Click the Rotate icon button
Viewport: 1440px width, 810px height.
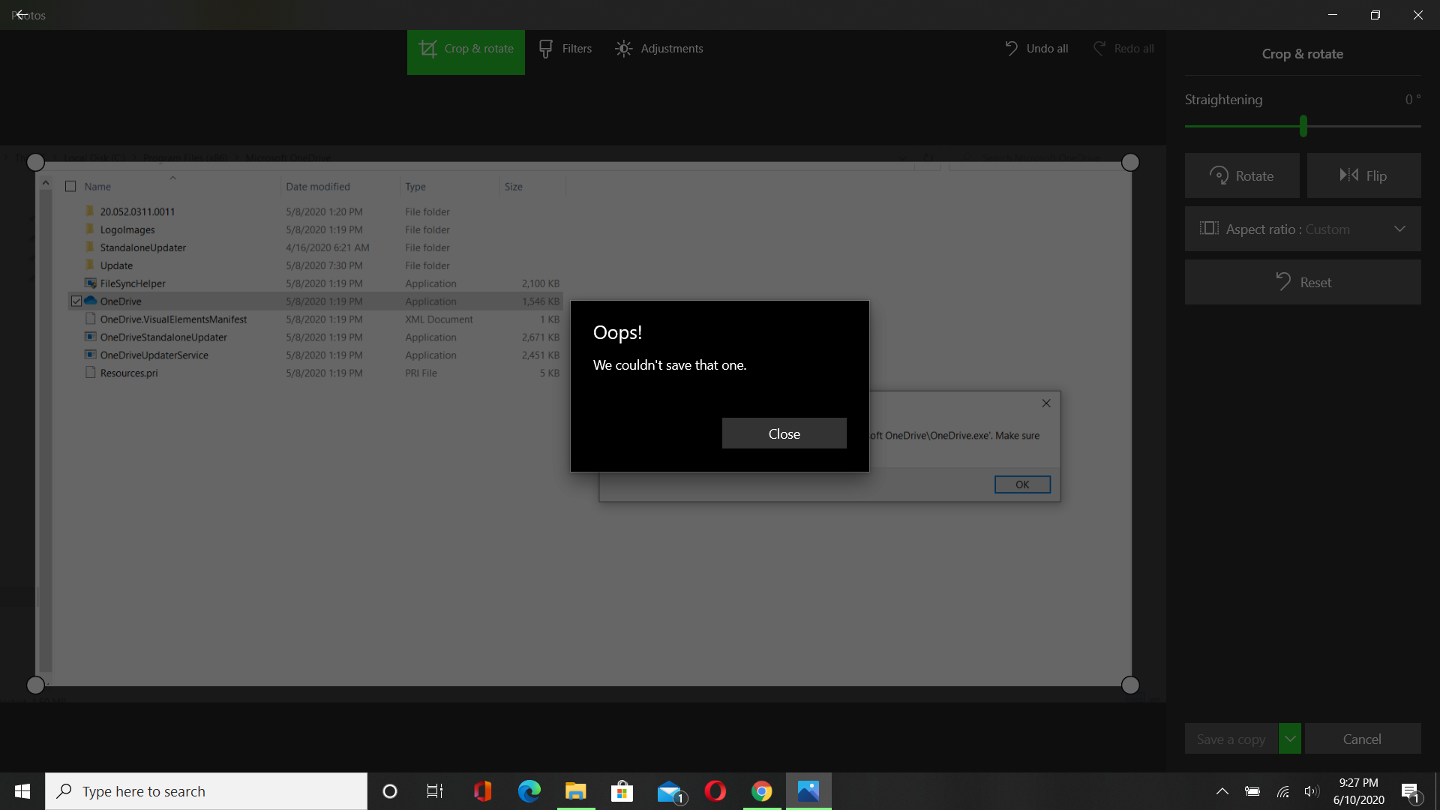(1242, 175)
